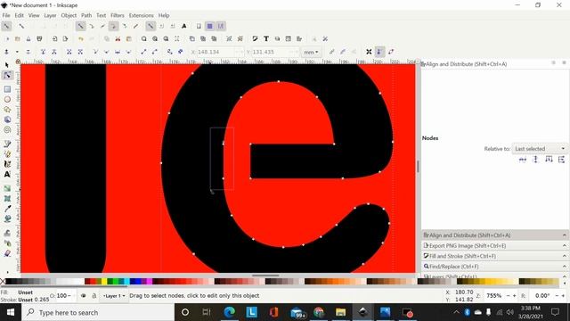The width and height of the screenshot is (570, 321).
Task: Toggle Layer 1 visibility eye icon
Action: pos(83,296)
